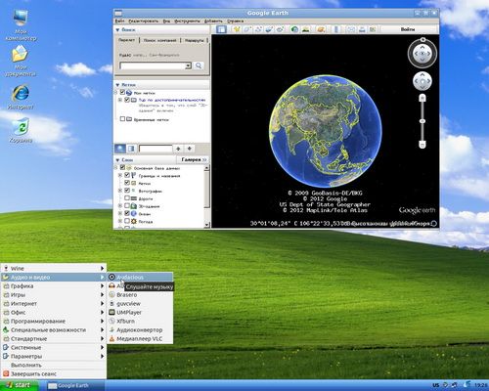Show historical imagery with the clock icon
Viewport: 489px width, 391px height.
[x=294, y=29]
